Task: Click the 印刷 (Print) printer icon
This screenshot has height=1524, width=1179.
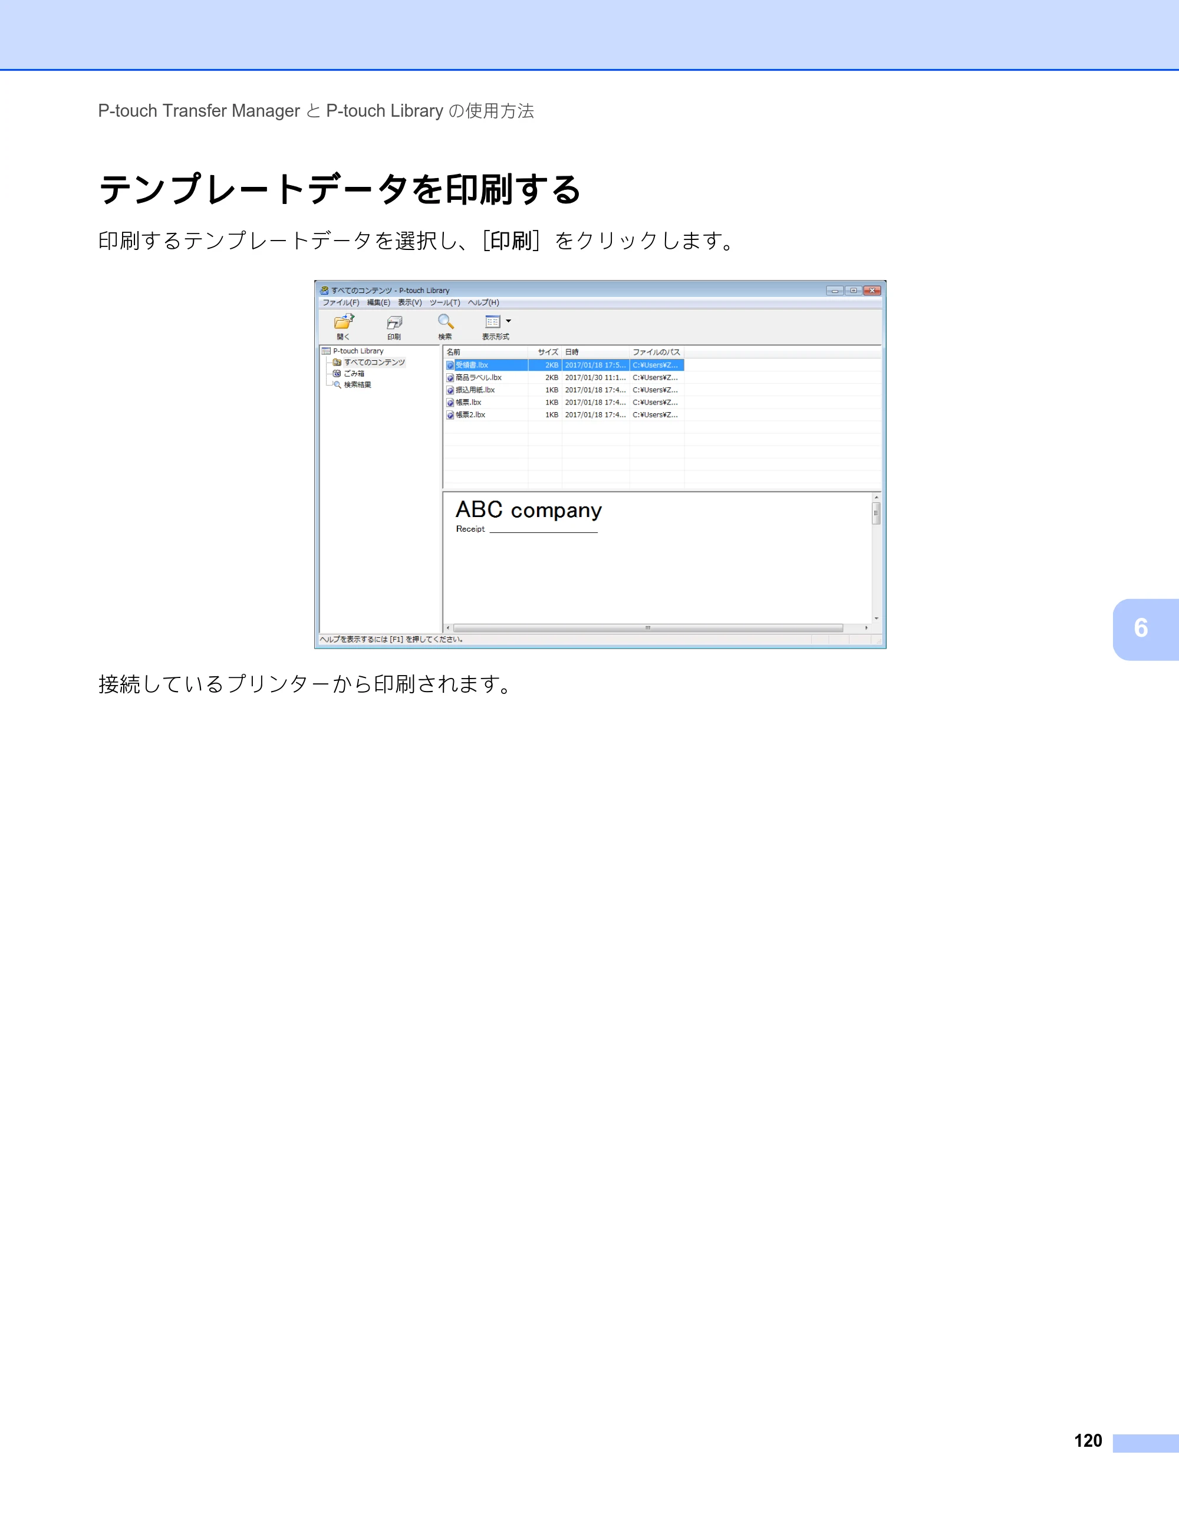Action: (x=394, y=322)
